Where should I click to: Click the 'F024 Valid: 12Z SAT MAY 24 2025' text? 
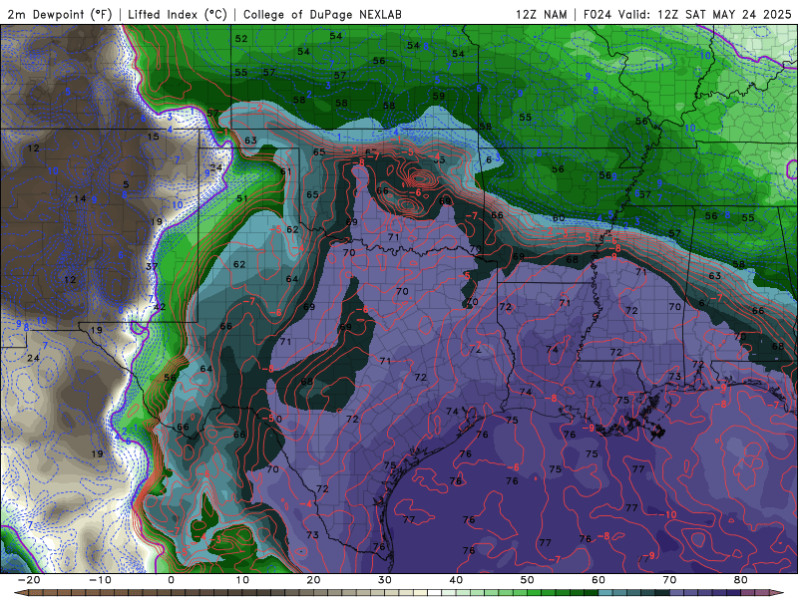click(687, 14)
